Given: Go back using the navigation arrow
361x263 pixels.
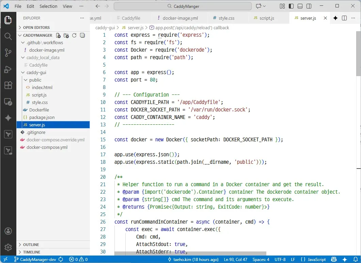Looking at the screenshot, I should (98, 6).
